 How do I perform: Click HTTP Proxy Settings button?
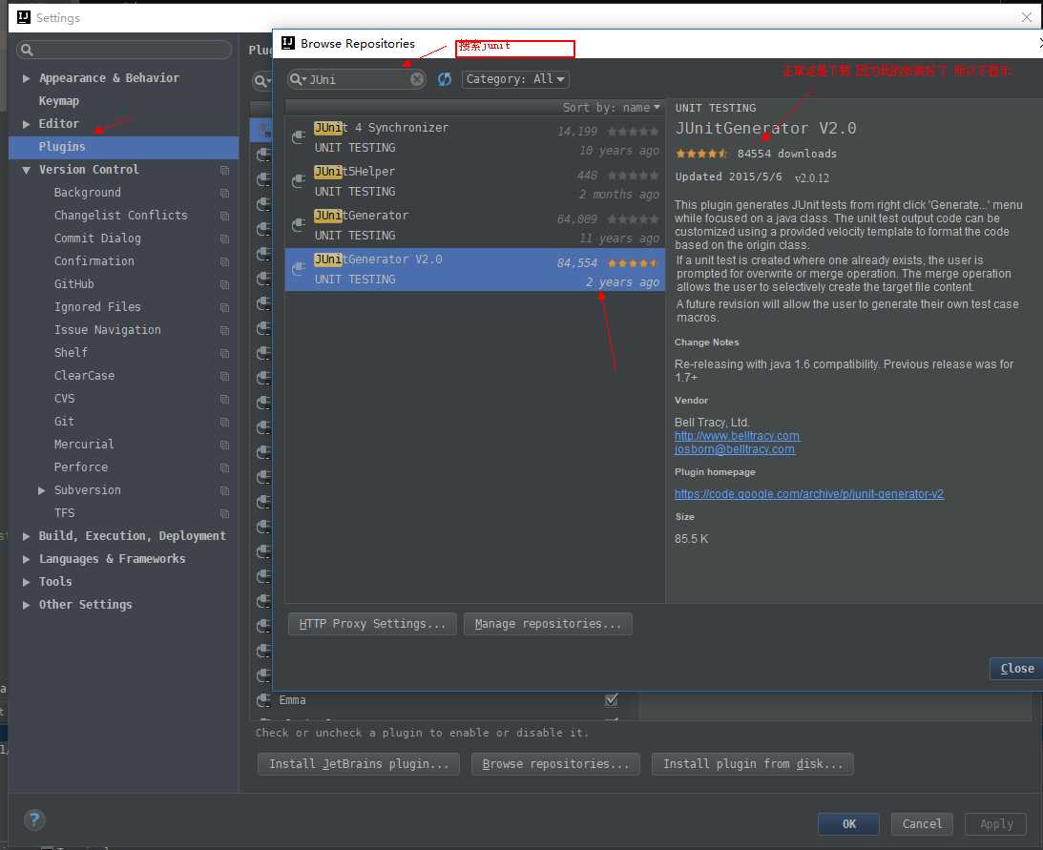pyautogui.click(x=372, y=624)
